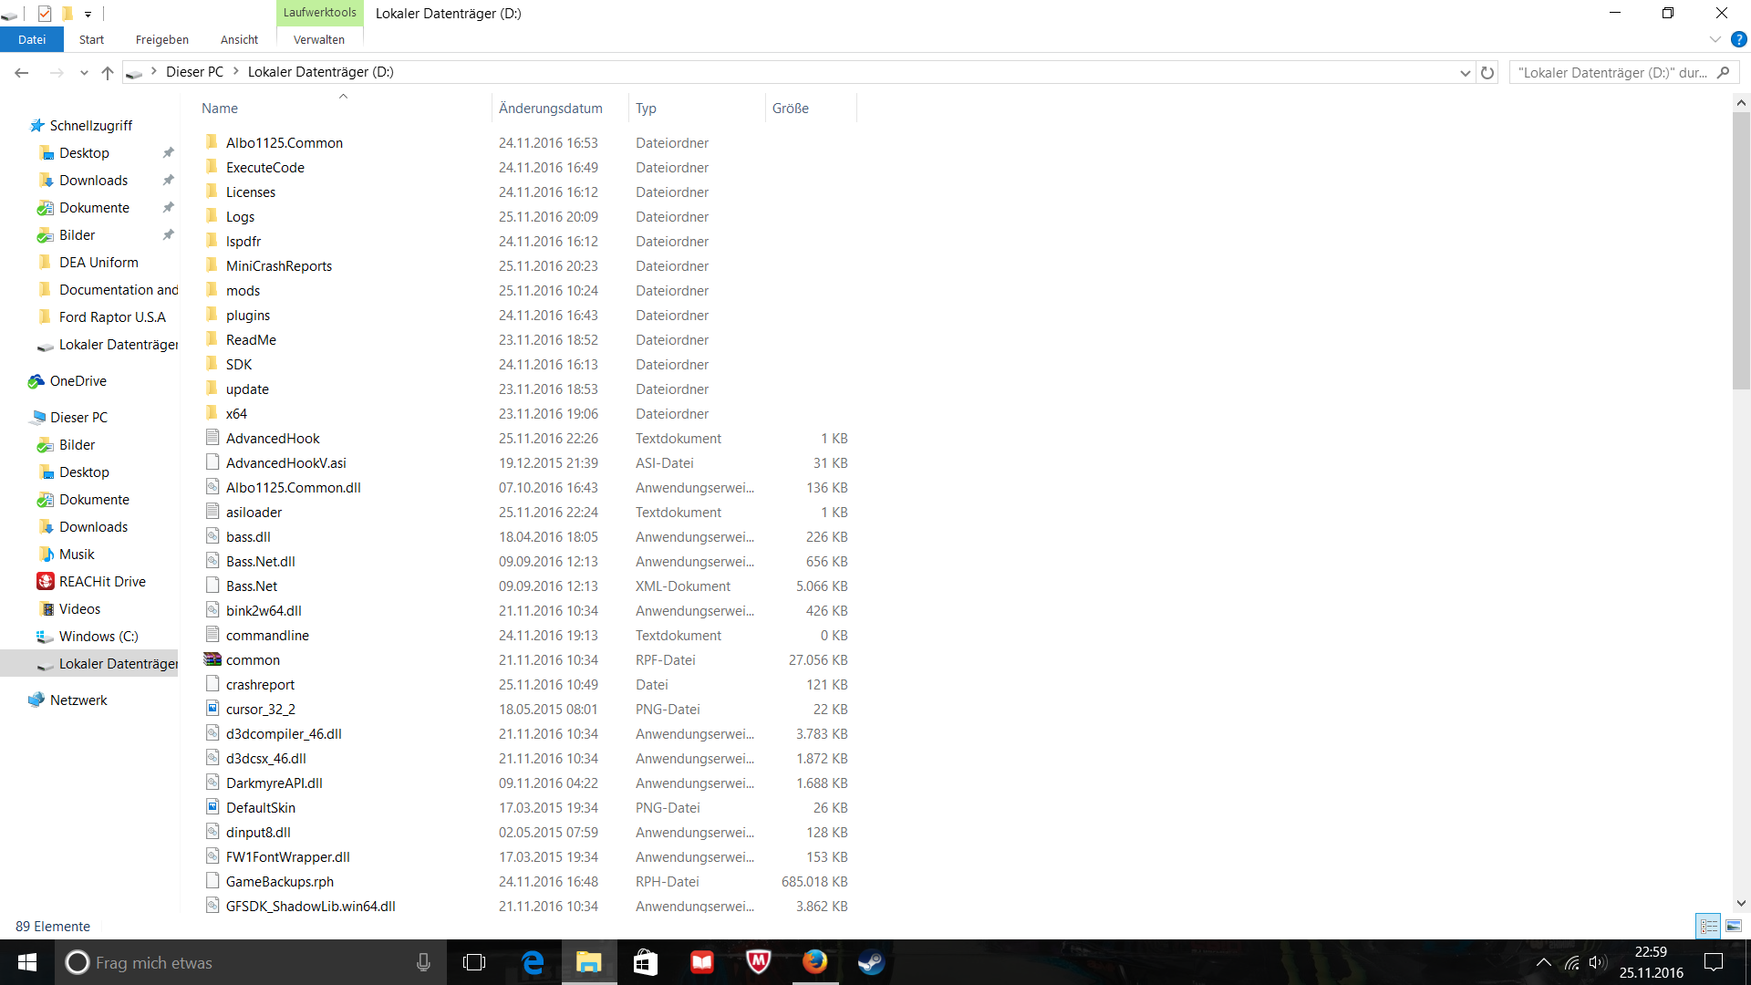This screenshot has height=985, width=1751.
Task: Click the common RPF archive file icon
Action: [x=212, y=659]
